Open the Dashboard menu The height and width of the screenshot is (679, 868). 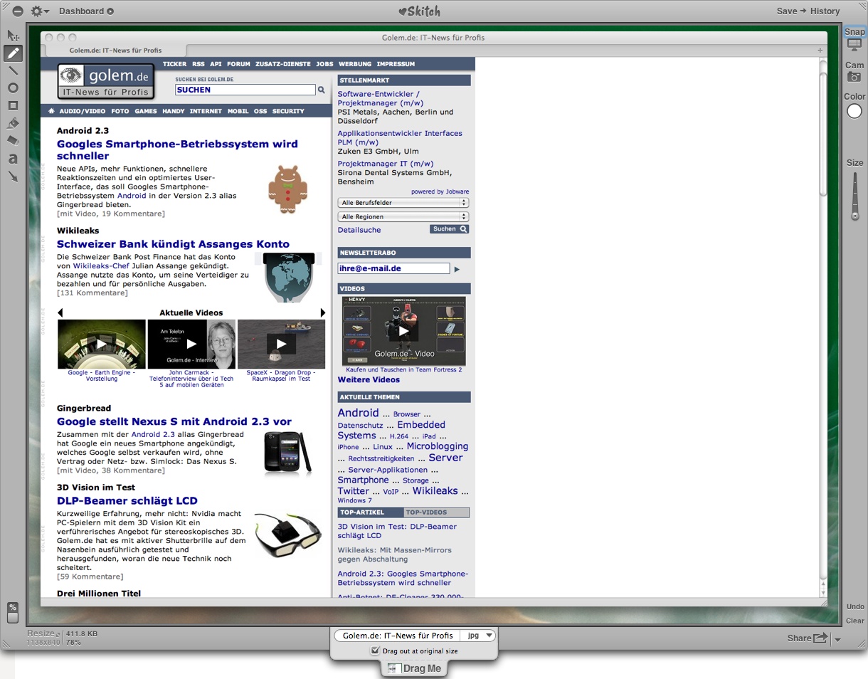tap(86, 11)
